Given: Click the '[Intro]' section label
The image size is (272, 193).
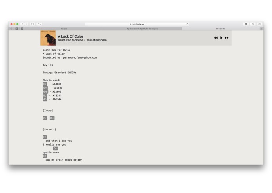Looking at the screenshot, I should pyautogui.click(x=48, y=111).
